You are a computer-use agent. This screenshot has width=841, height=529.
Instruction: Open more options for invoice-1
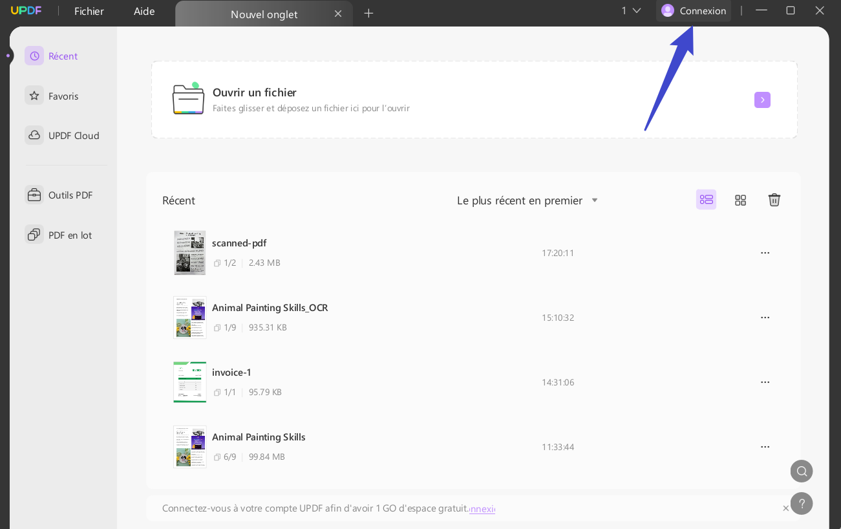(765, 382)
